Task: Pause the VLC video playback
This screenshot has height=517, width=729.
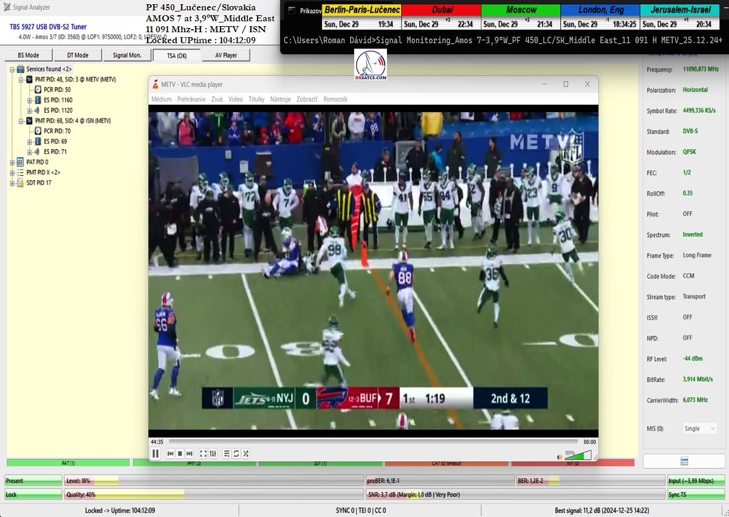Action: (x=156, y=453)
